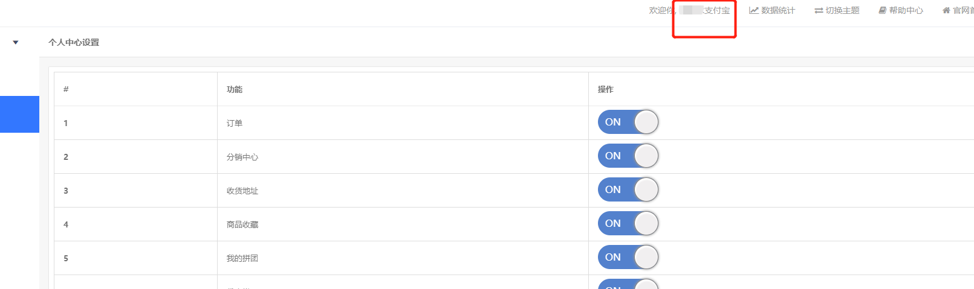Open 帮助中心 via its book icon
The width and height of the screenshot is (974, 289).
click(883, 10)
